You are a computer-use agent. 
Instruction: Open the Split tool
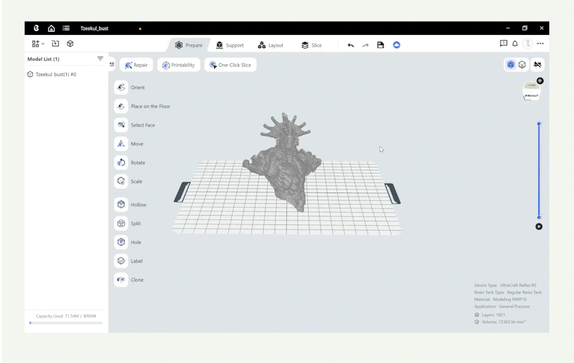121,224
